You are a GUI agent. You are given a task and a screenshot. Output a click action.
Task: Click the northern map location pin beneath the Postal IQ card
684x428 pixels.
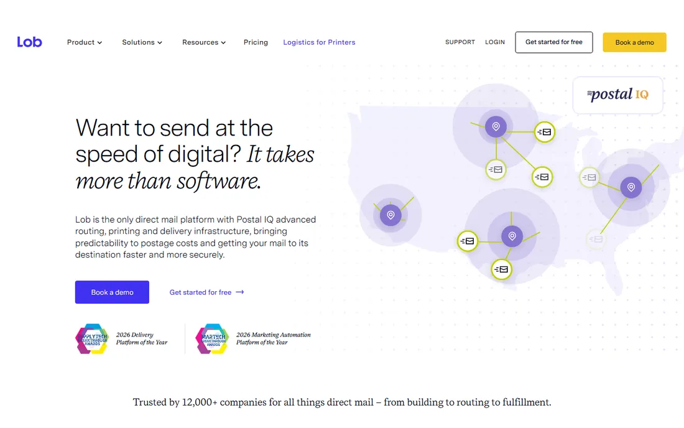(x=496, y=126)
